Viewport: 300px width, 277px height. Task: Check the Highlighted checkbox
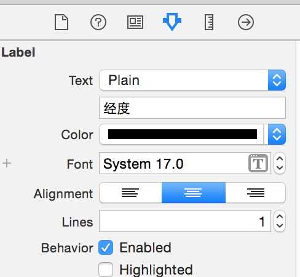[x=106, y=270]
